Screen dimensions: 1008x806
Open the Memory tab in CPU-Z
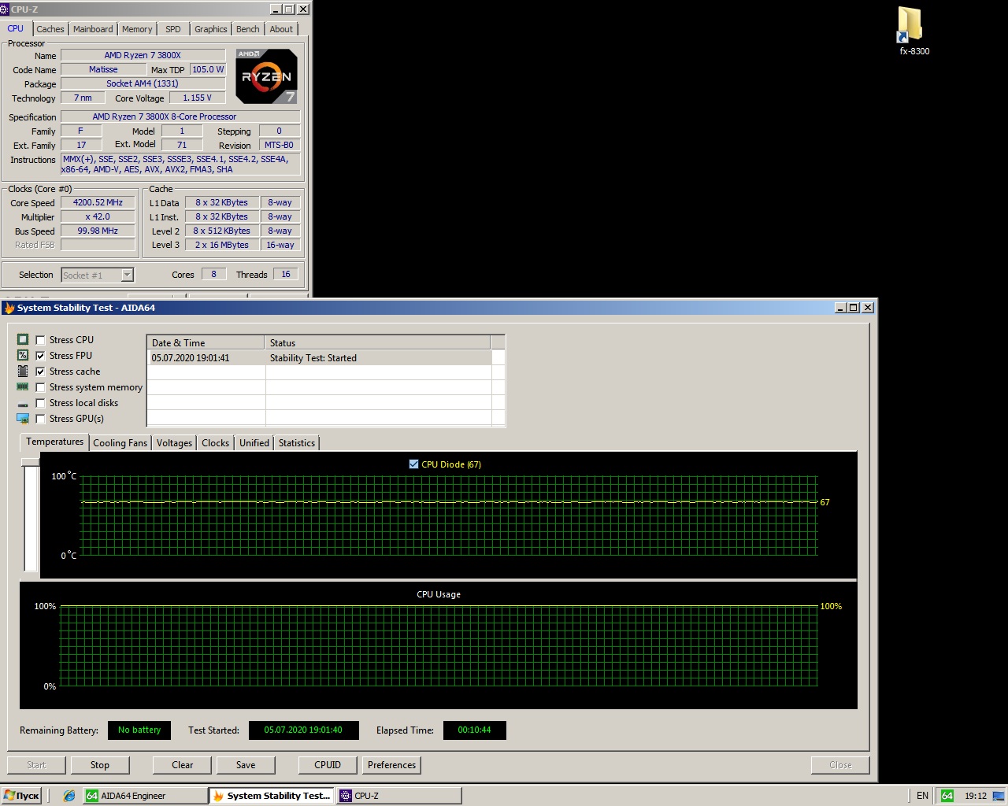click(x=137, y=29)
